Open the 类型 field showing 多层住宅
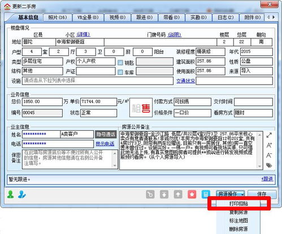Viewport: 282px width, 234px height. [42, 61]
